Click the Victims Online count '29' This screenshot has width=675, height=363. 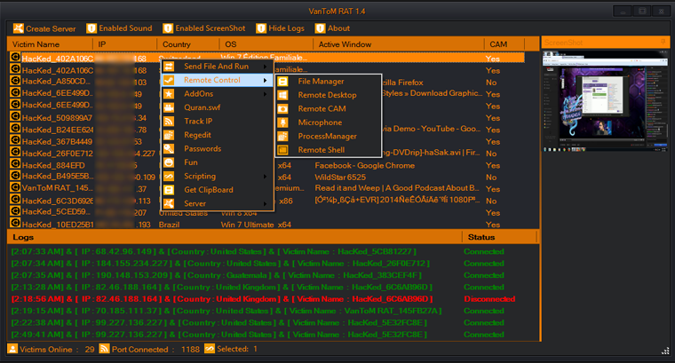(90, 349)
